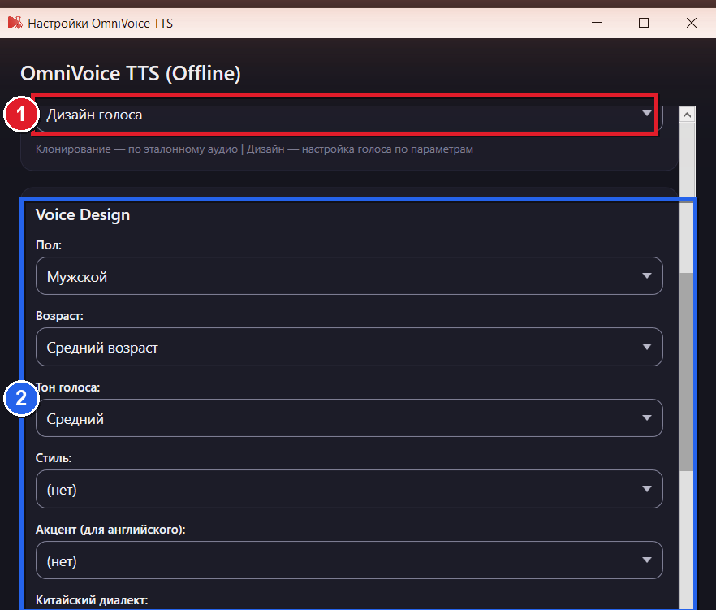716x610 pixels.
Task: Minimize the Настройки OmniVoice TTS window
Action: pyautogui.click(x=597, y=23)
